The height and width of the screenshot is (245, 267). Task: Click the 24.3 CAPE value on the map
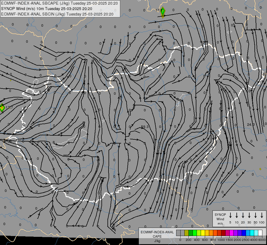click(251, 125)
